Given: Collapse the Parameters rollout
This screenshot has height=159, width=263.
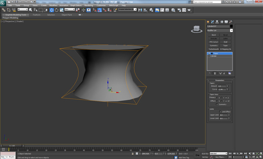Looking at the screenshot, I should point(219,80).
